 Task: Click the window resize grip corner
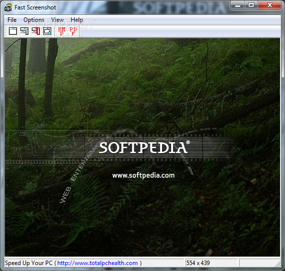(278, 264)
